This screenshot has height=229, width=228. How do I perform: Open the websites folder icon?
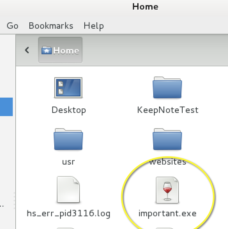tap(167, 139)
